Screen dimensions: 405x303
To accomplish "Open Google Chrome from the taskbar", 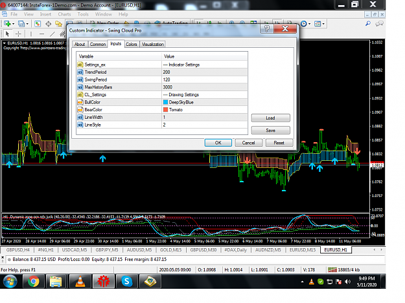I will pyautogui.click(x=33, y=281).
